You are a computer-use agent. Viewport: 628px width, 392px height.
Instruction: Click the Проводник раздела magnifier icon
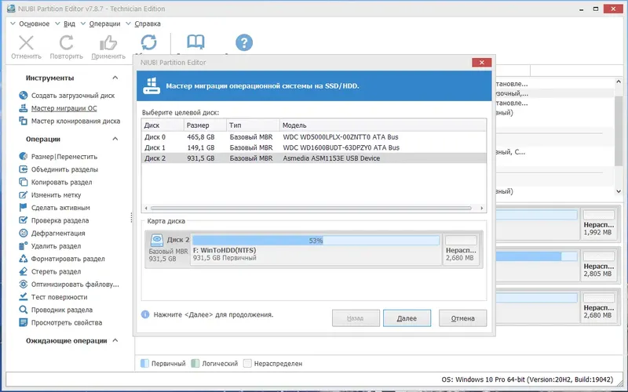(24, 310)
